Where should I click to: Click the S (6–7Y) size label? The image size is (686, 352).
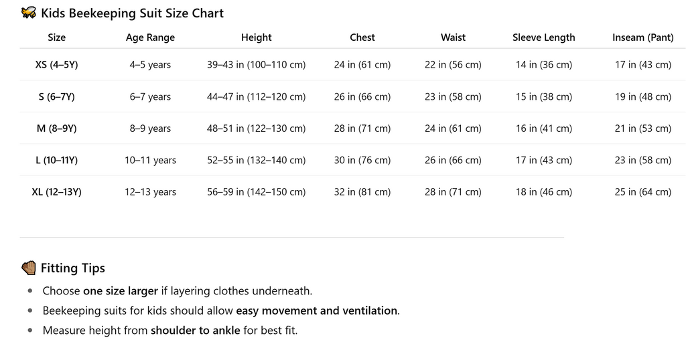click(x=57, y=97)
